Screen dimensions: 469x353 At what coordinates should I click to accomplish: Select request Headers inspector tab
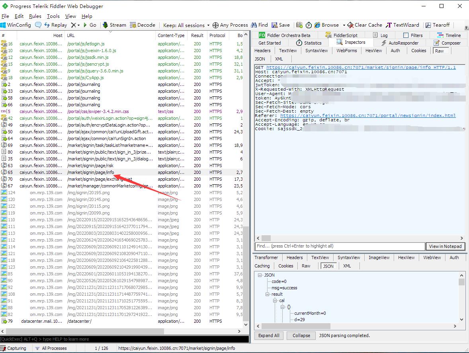[x=262, y=51]
